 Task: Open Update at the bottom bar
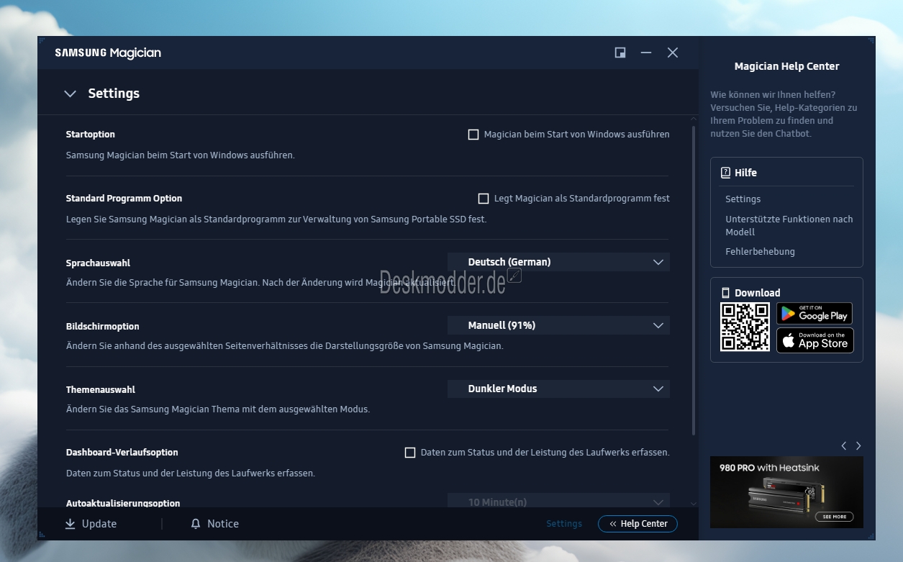click(91, 524)
